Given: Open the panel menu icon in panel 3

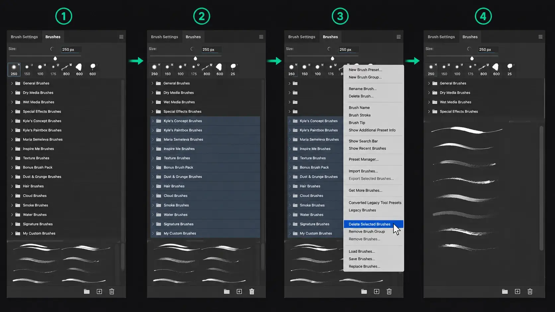Looking at the screenshot, I should point(398,37).
